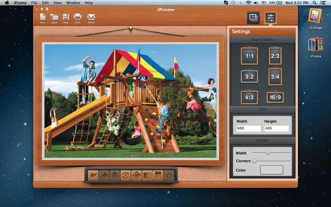Rotate photo with the diamond rotate icon
This screenshot has width=331, height=207.
pos(137,175)
